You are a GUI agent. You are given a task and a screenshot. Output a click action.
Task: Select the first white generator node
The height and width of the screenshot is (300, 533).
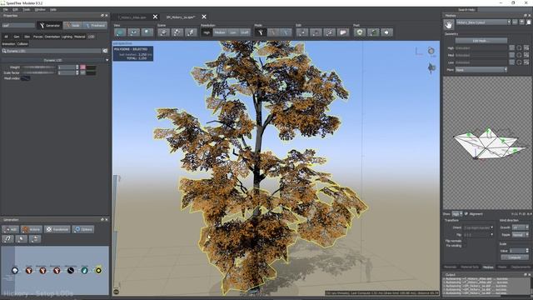pos(15,270)
